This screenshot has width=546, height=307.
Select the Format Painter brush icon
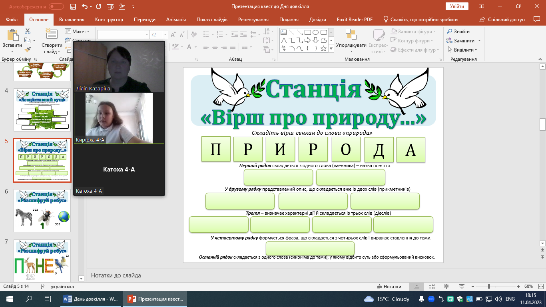28,50
